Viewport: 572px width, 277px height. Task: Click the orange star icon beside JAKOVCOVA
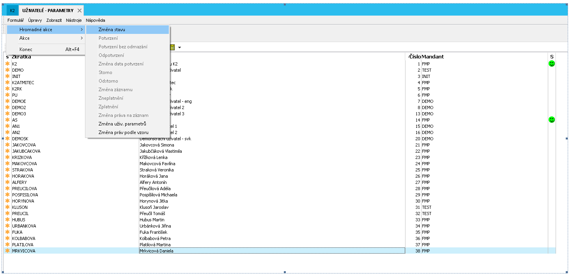(x=7, y=145)
